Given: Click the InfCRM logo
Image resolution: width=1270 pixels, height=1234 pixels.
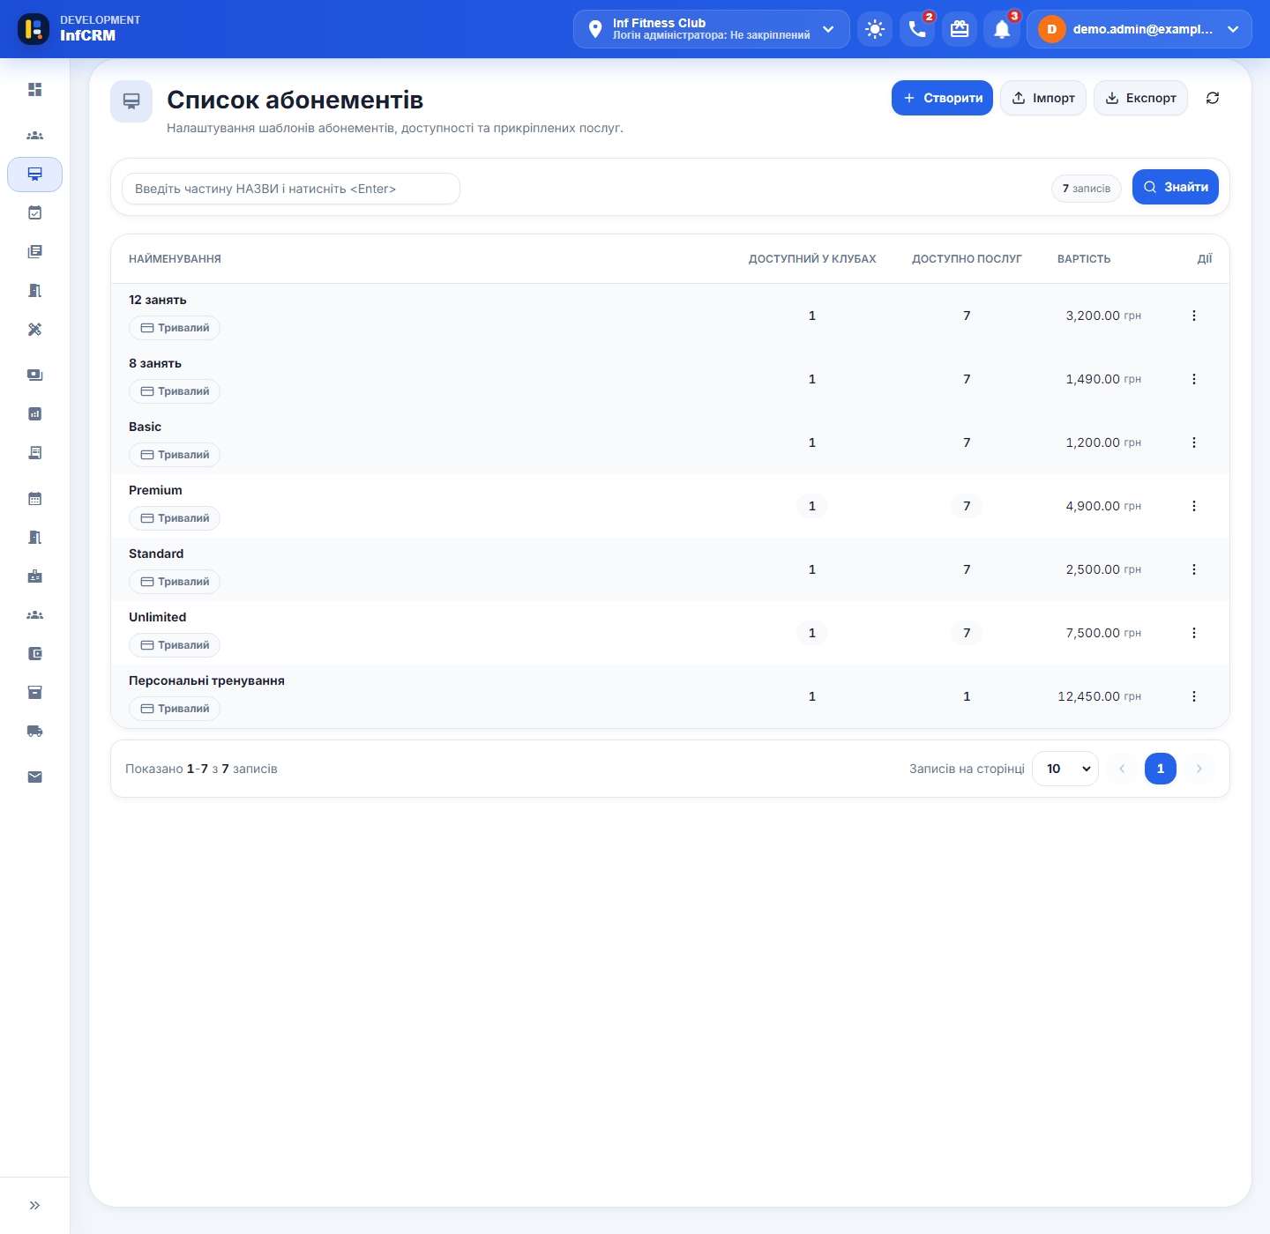Looking at the screenshot, I should point(34,29).
